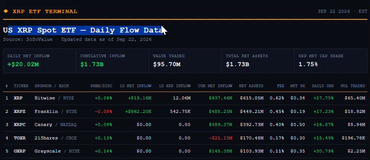The width and height of the screenshot is (370, 160).
Task: Sort by NET ASSETS column header
Action: 251,86
